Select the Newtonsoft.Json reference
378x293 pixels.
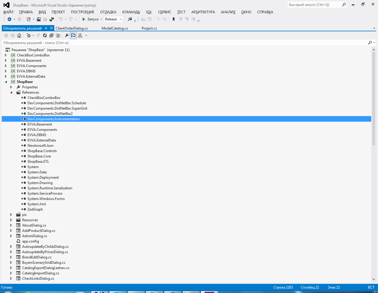40,146
